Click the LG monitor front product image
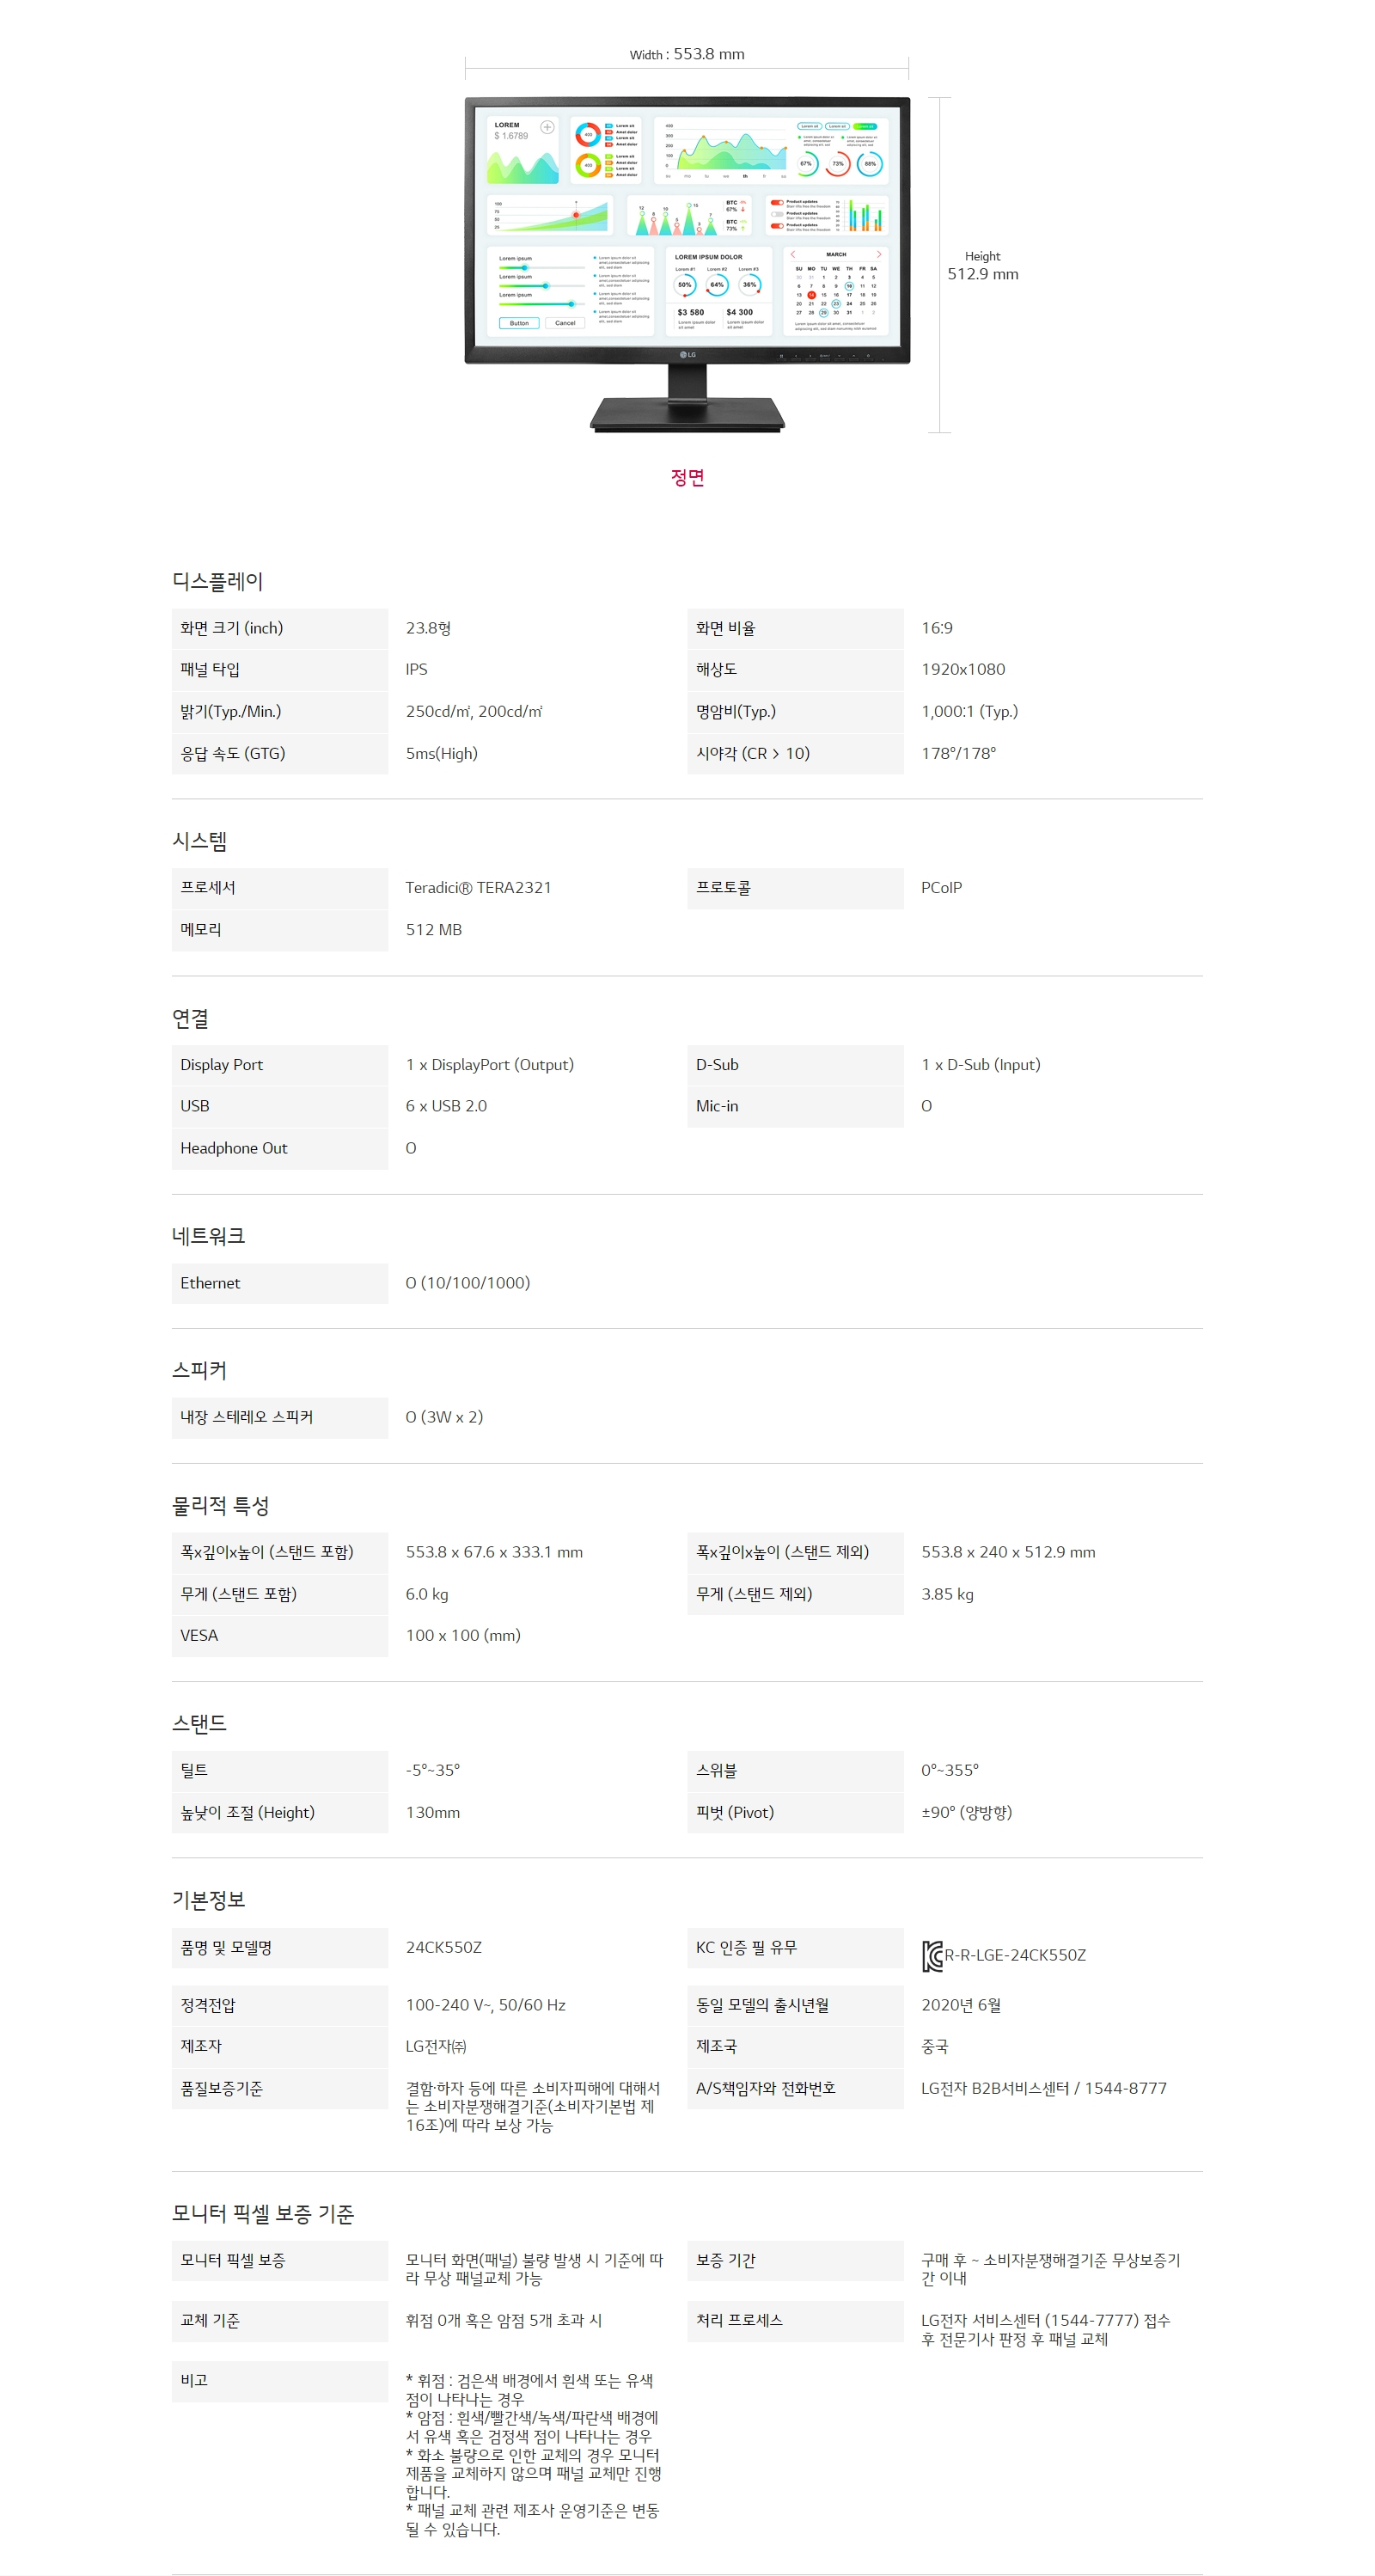 pos(688,265)
